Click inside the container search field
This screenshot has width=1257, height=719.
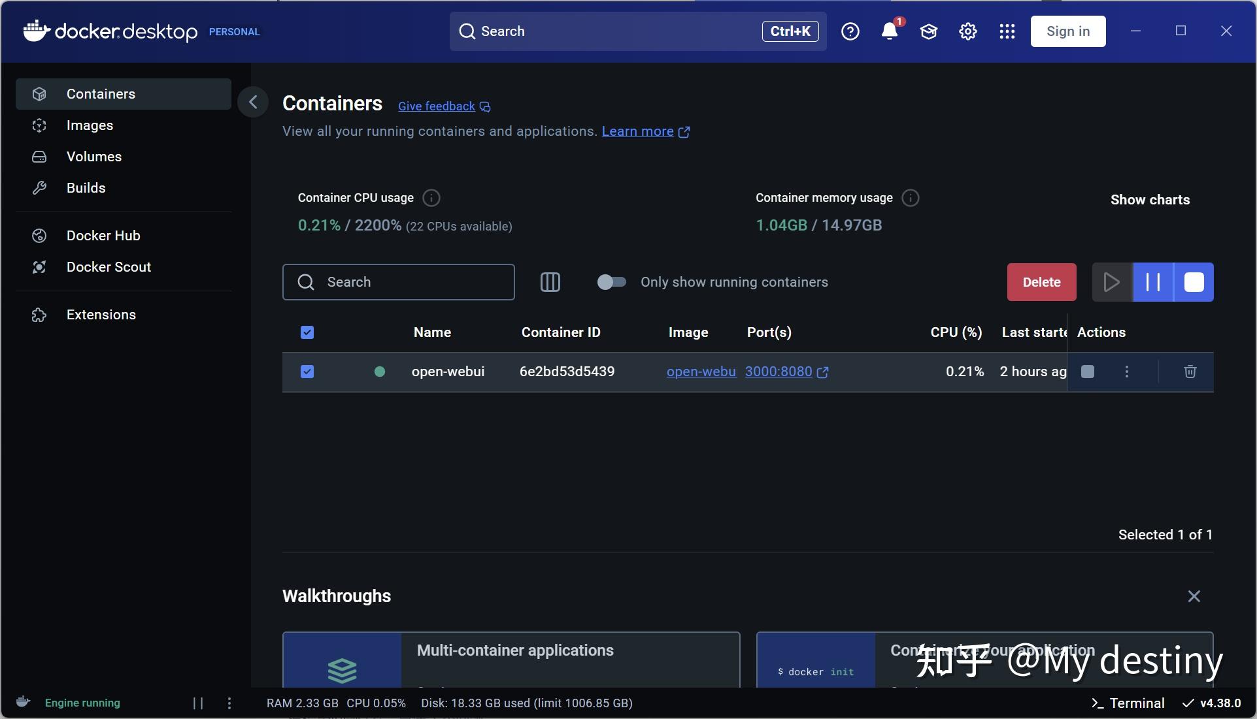399,282
